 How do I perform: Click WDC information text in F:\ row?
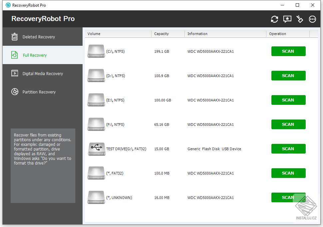click(x=210, y=125)
